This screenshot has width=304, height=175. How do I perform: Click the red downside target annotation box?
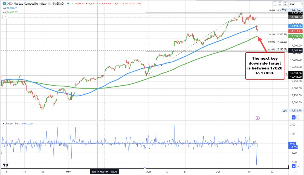(x=265, y=66)
